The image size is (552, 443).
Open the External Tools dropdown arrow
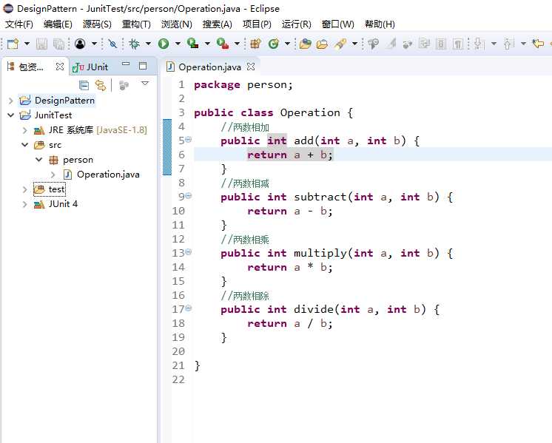[x=237, y=44]
